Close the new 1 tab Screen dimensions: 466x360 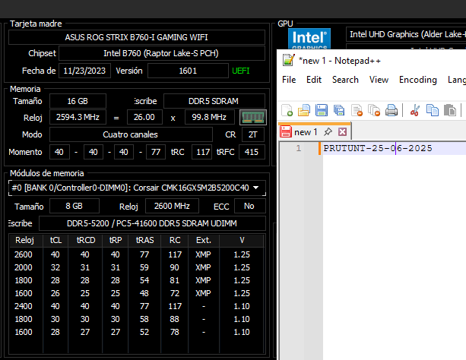[342, 131]
